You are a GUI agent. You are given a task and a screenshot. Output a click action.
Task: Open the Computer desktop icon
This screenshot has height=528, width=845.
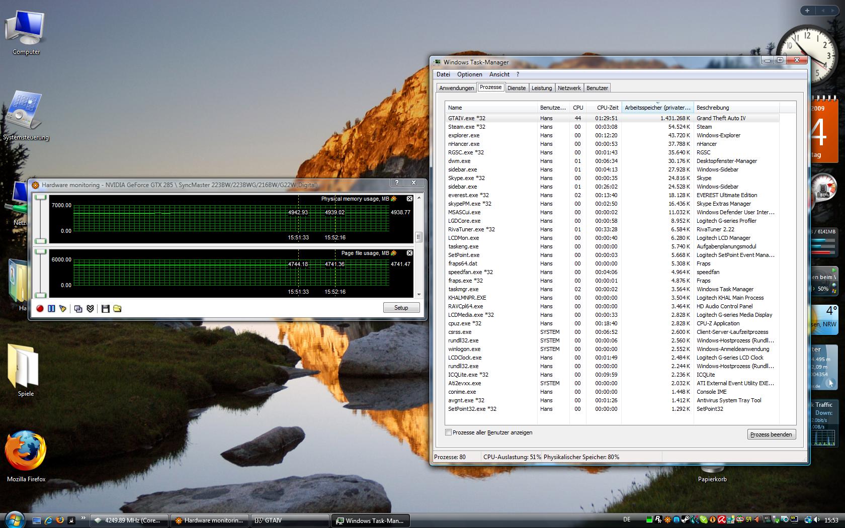click(x=26, y=33)
